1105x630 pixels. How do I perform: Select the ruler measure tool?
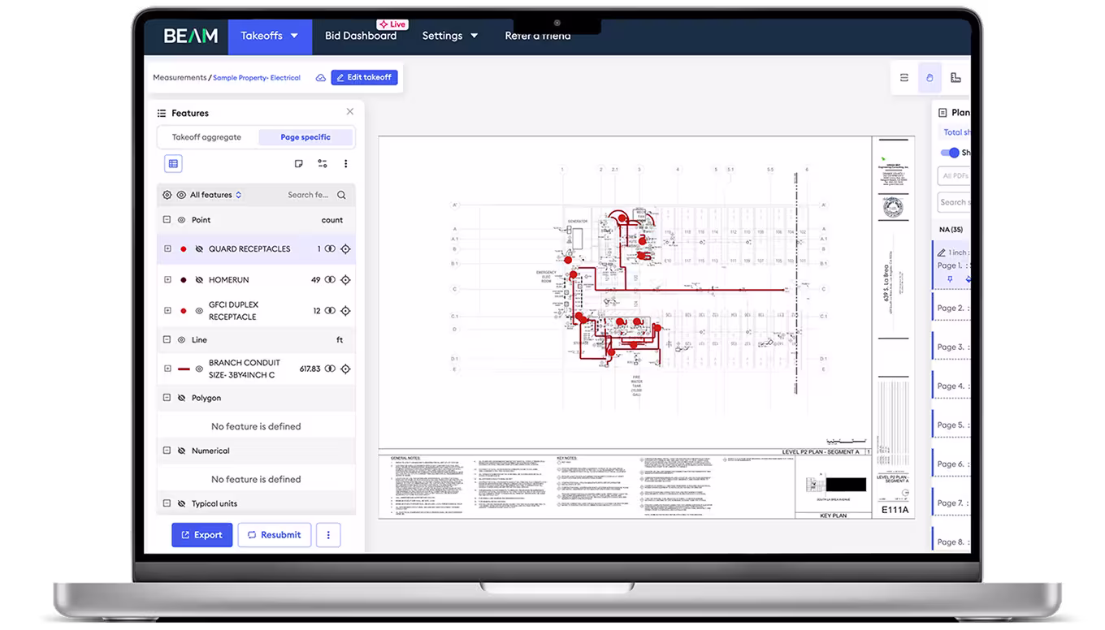tap(955, 78)
